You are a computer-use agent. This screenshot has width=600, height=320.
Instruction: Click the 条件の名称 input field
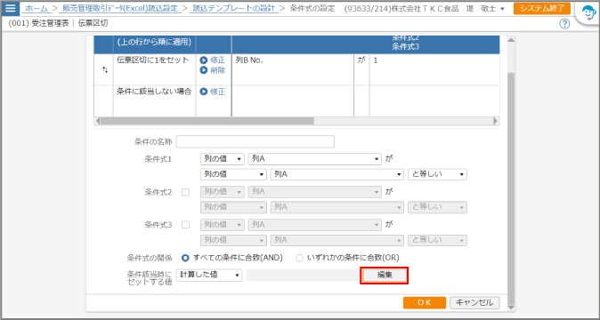click(x=255, y=141)
